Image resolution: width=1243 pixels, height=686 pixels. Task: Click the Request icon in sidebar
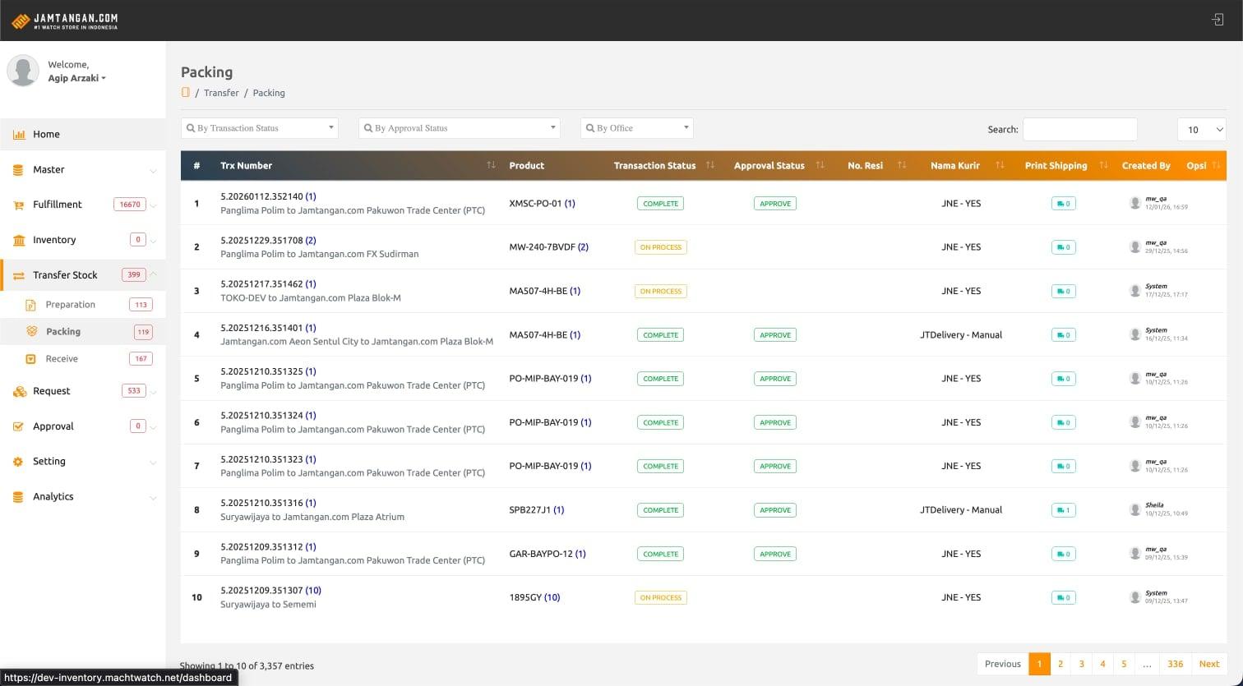pos(19,391)
